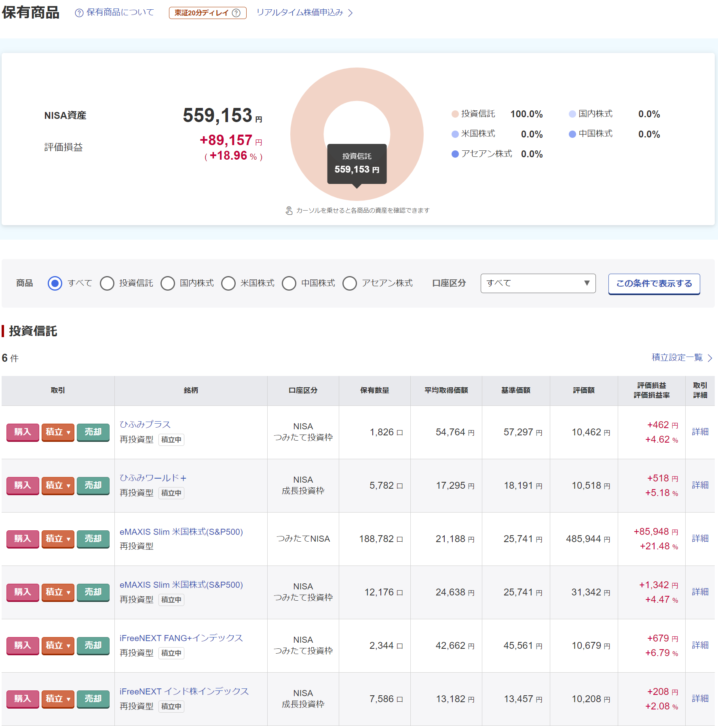Click the 銘柄 column header
The width and height of the screenshot is (718, 726).
[191, 390]
